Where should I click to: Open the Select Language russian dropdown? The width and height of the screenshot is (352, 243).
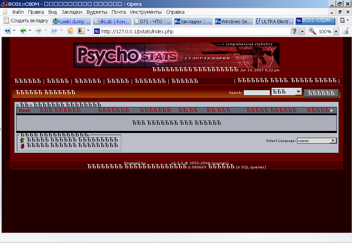click(333, 141)
